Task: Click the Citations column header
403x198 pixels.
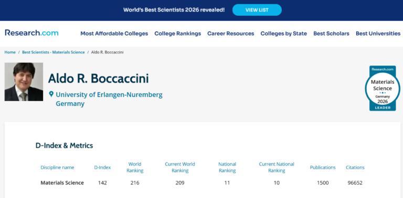Action: pyautogui.click(x=355, y=168)
